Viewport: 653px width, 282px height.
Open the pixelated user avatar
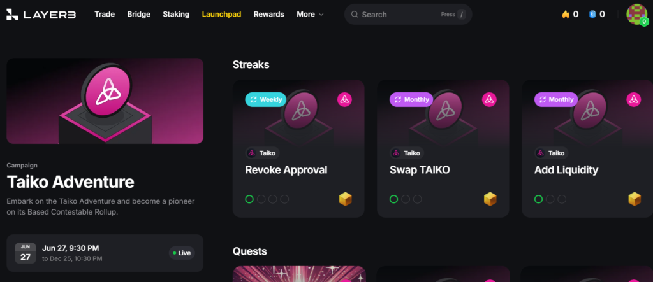tap(637, 15)
